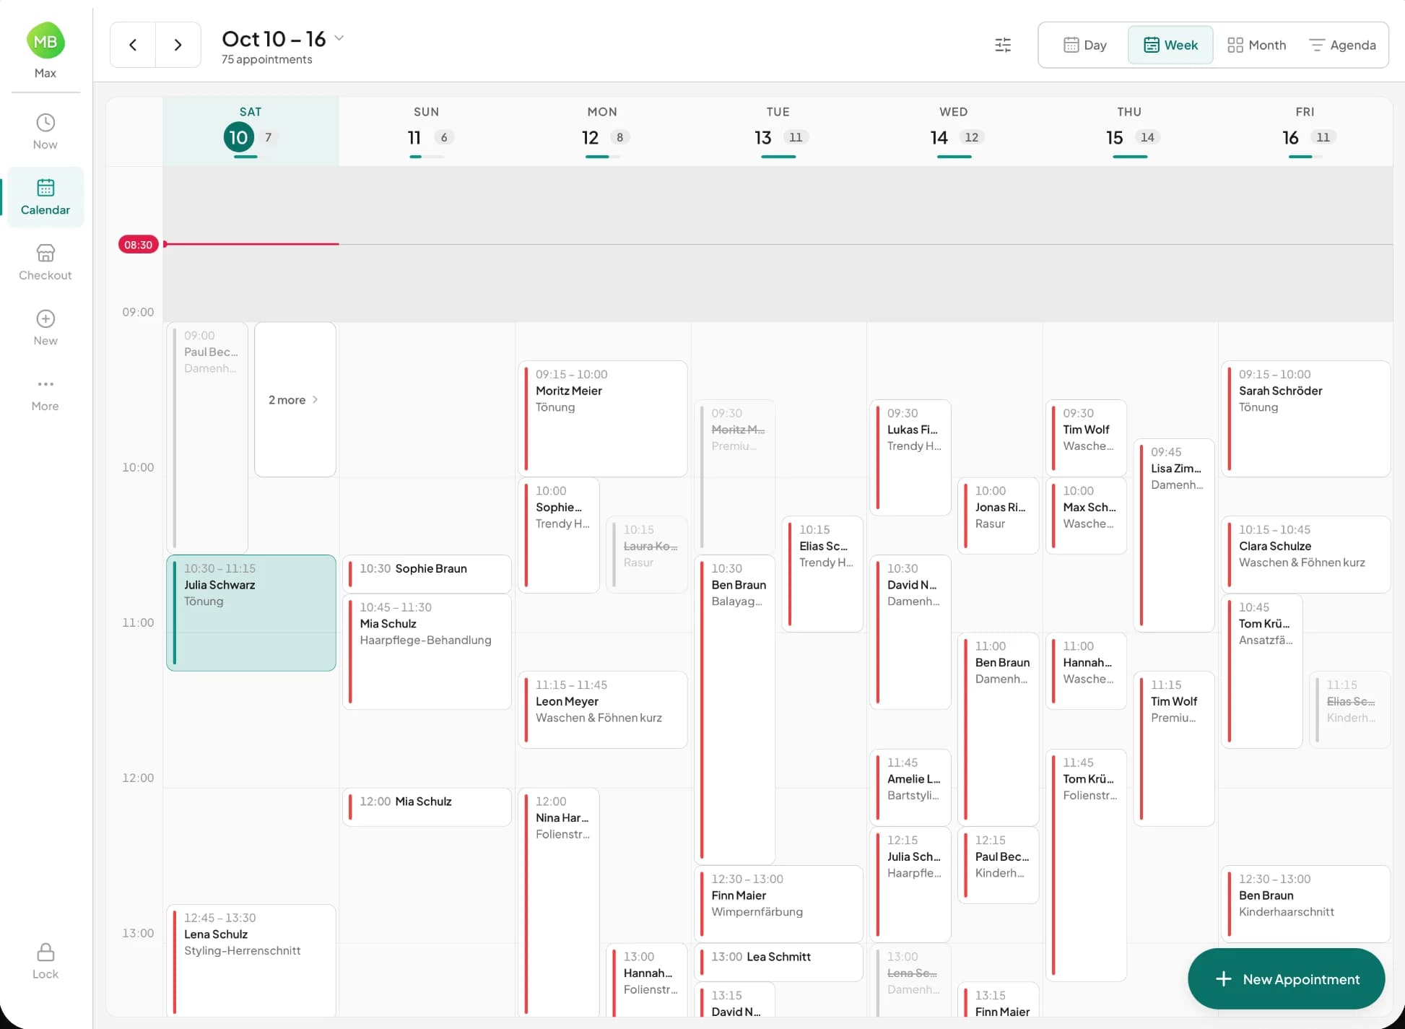This screenshot has width=1405, height=1029.
Task: Open Mia Schulz 12:00 appointment
Action: pyautogui.click(x=427, y=807)
